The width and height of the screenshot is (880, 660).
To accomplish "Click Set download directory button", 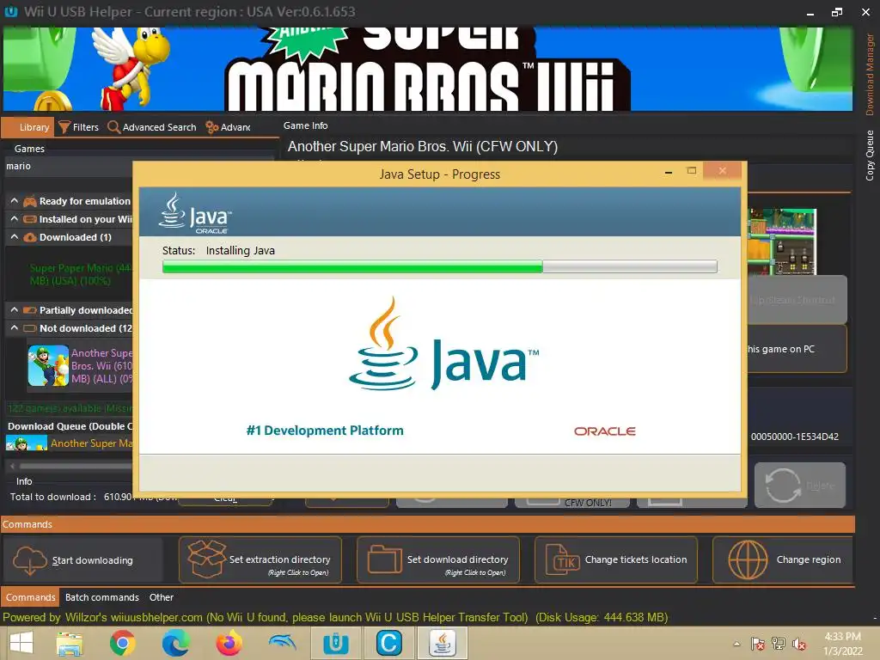I will [x=437, y=560].
